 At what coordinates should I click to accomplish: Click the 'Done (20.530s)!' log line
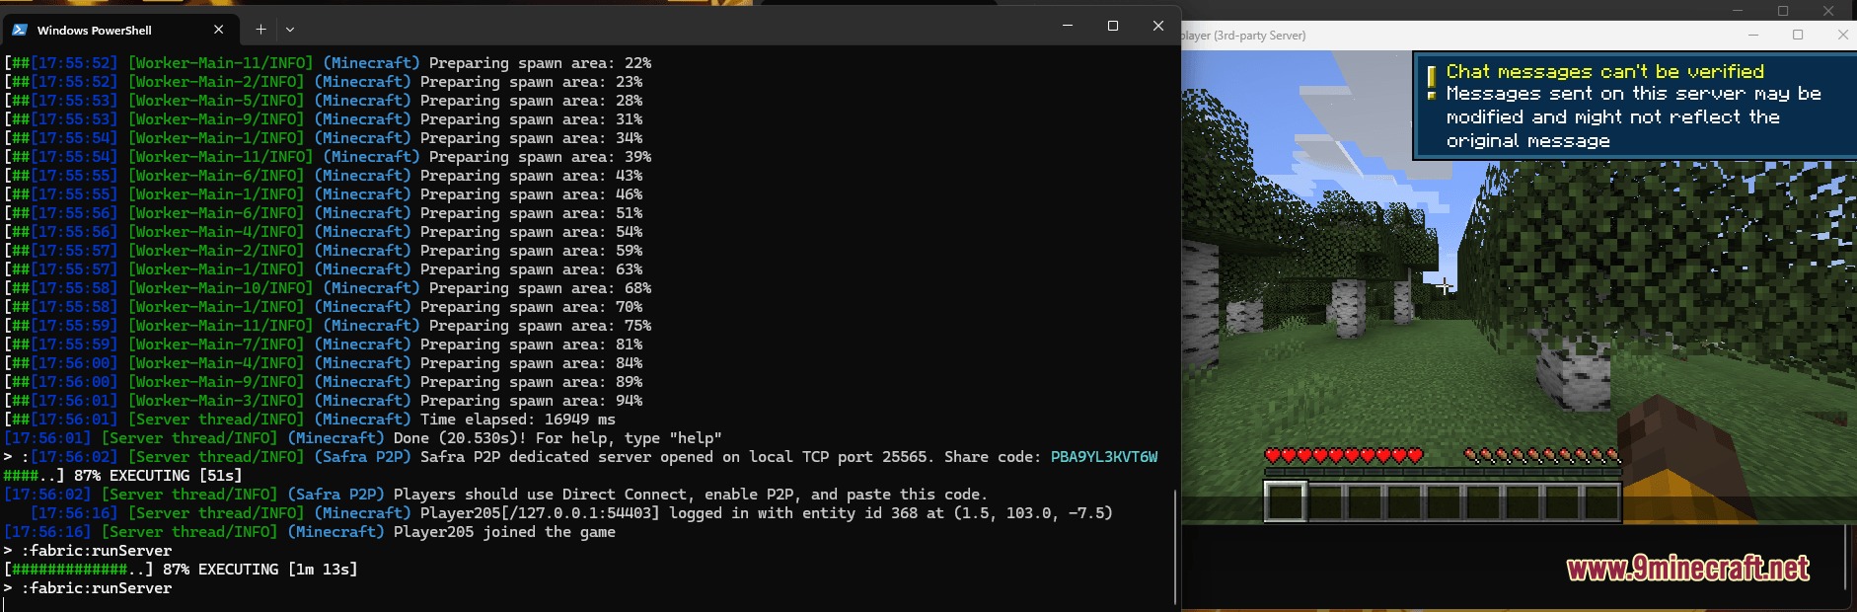pos(363,438)
